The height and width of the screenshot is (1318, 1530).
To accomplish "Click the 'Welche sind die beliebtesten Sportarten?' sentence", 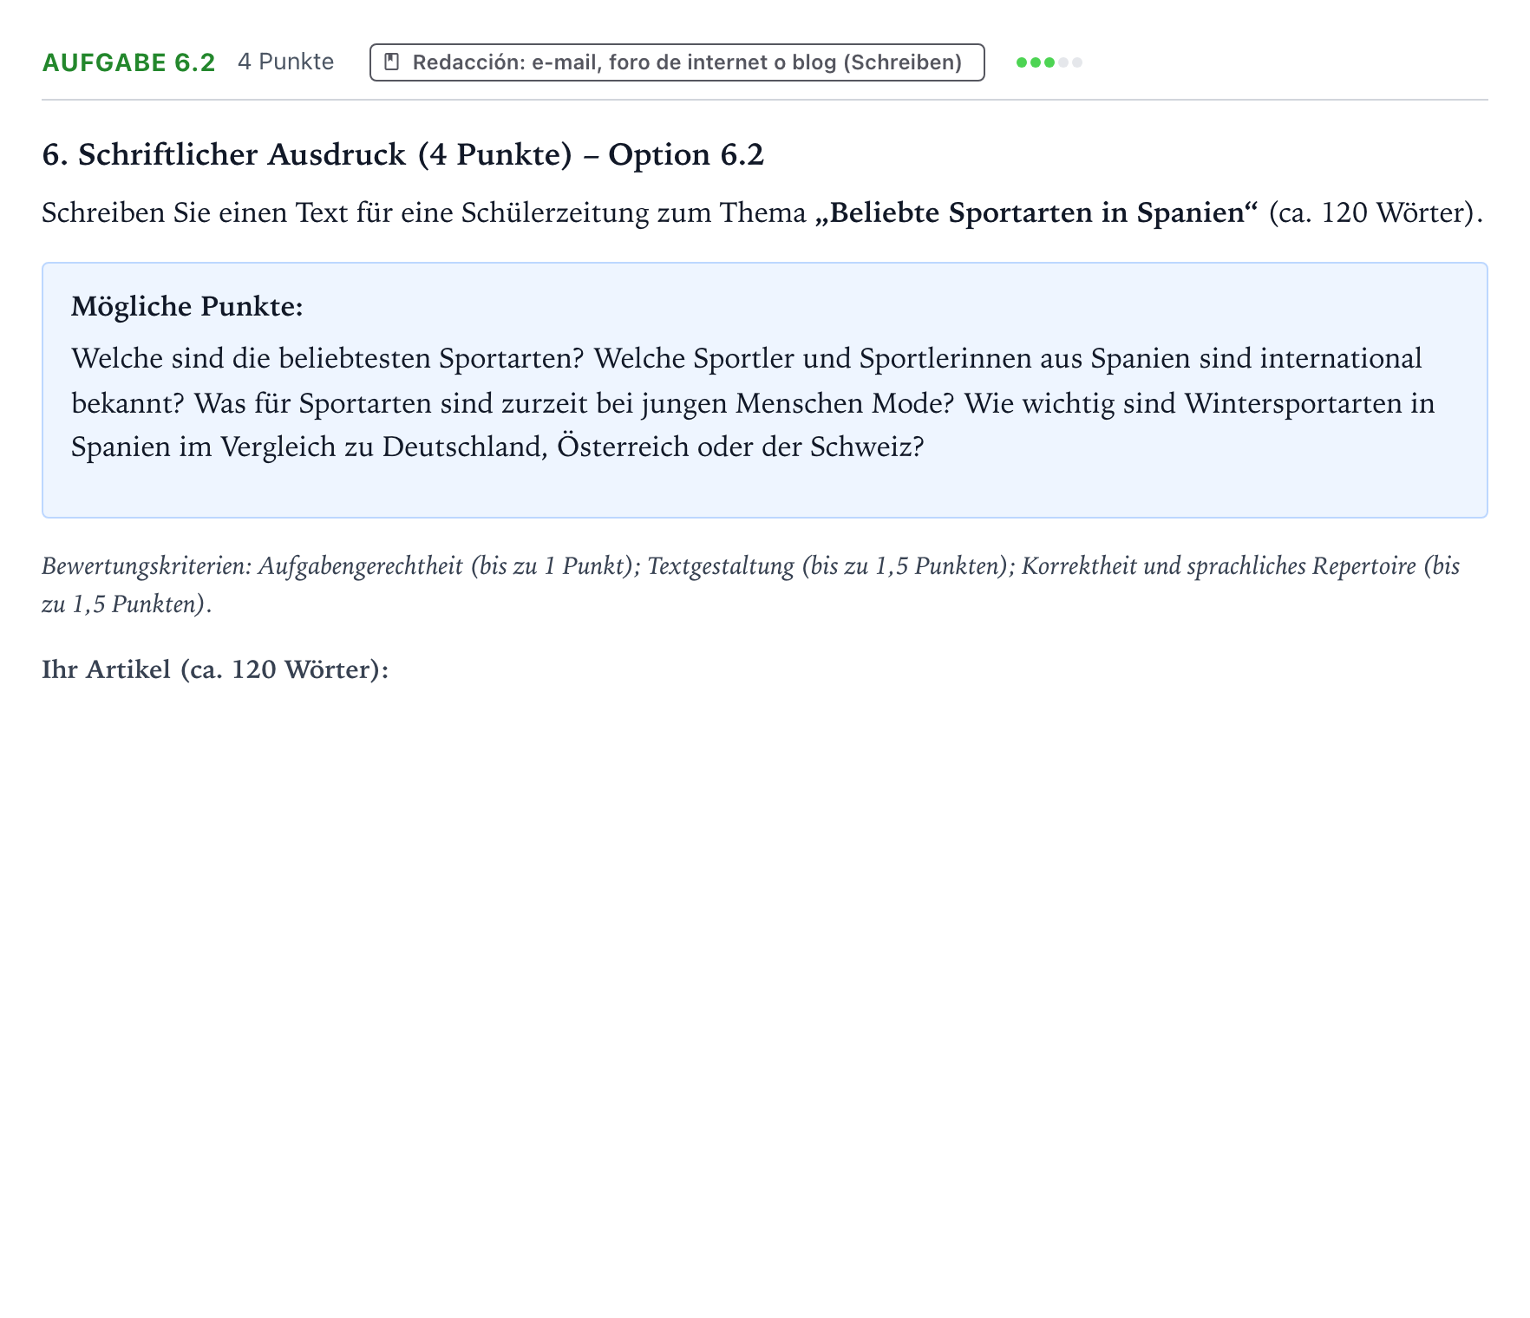I will 328,359.
